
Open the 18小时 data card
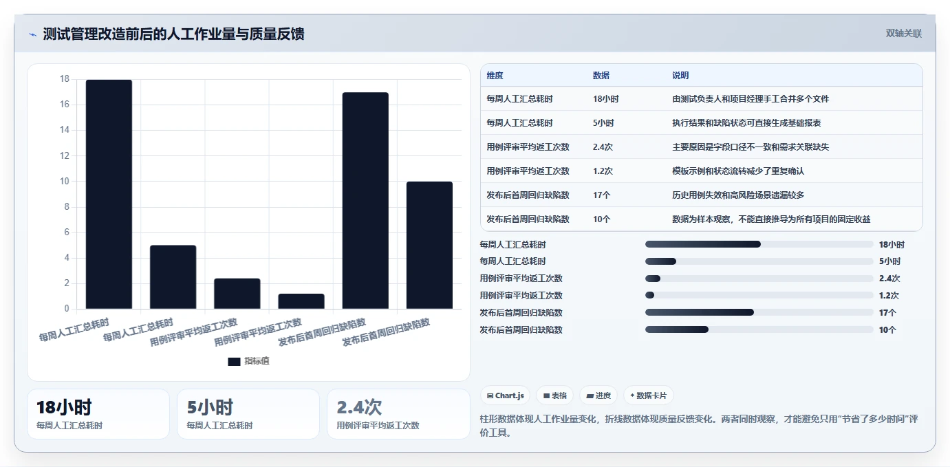(98, 414)
